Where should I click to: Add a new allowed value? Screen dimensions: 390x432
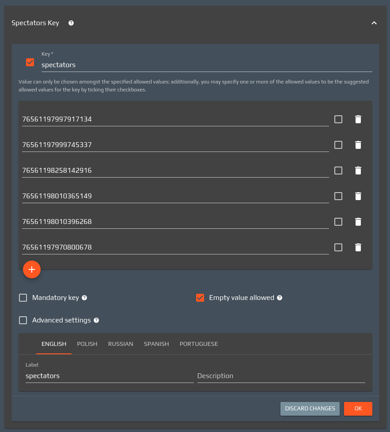(x=32, y=269)
